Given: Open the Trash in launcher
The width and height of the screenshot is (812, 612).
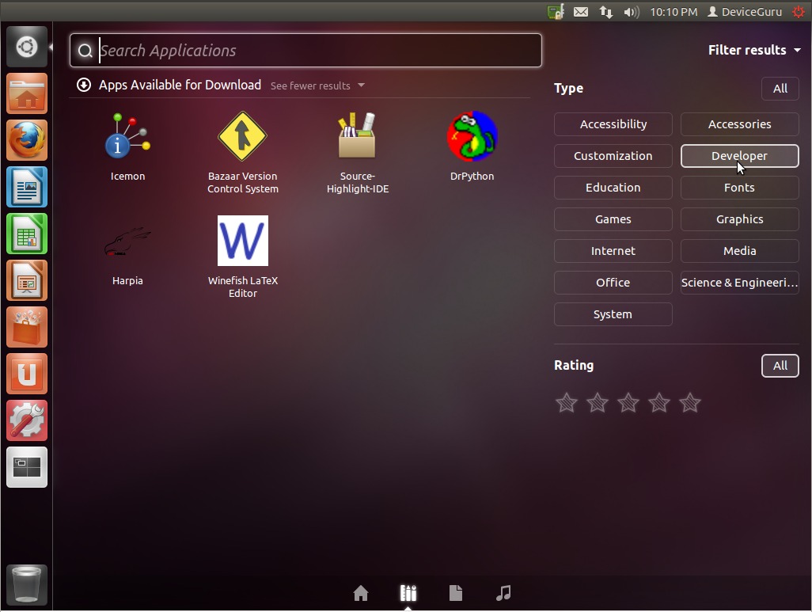Looking at the screenshot, I should [x=27, y=585].
